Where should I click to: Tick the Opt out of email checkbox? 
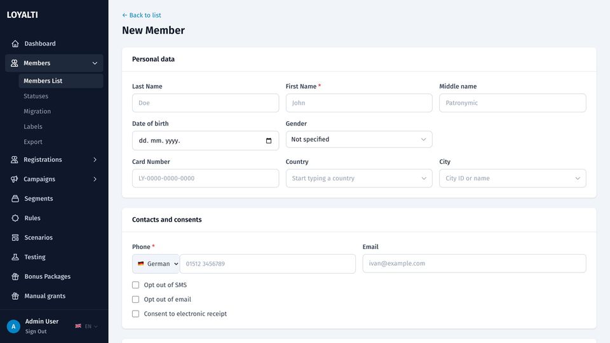coord(135,299)
